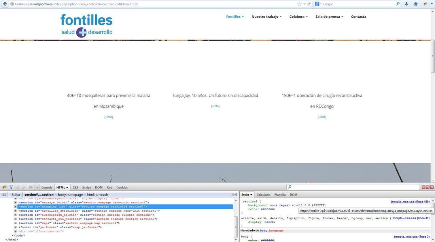Deactivate Firebug red close-style button

pos(432,187)
